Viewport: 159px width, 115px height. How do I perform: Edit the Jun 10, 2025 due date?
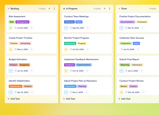click(x=21, y=71)
